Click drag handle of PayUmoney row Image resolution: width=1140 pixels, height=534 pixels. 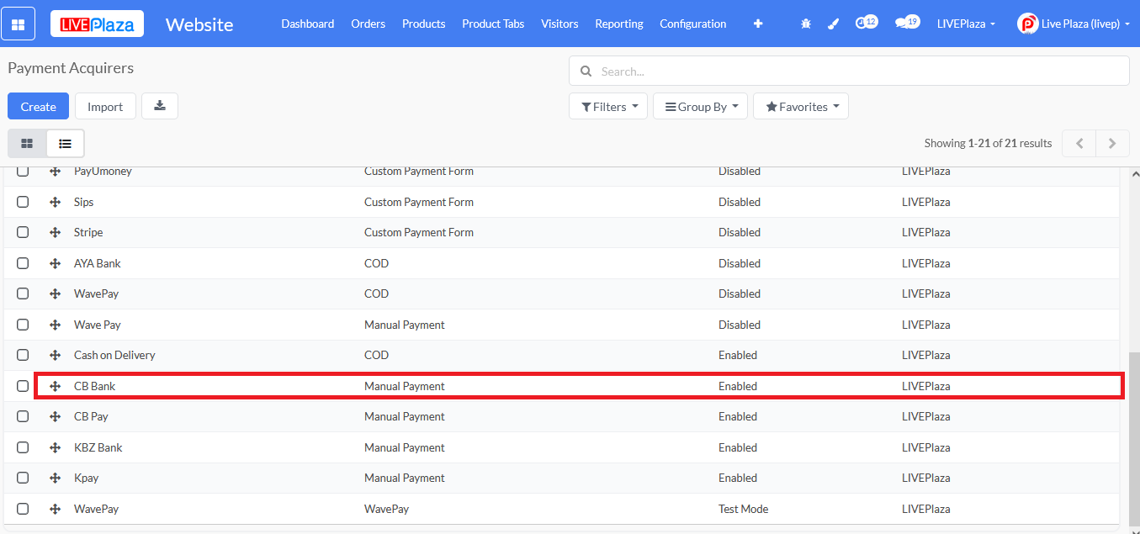(x=55, y=172)
